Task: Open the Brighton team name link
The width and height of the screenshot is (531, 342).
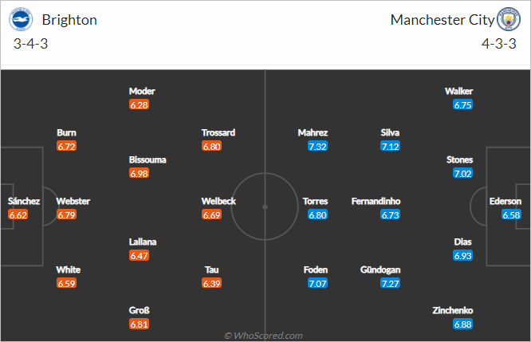Action: [x=69, y=20]
